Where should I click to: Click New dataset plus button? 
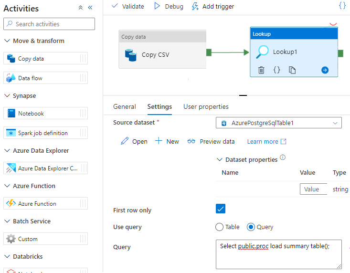point(167,141)
